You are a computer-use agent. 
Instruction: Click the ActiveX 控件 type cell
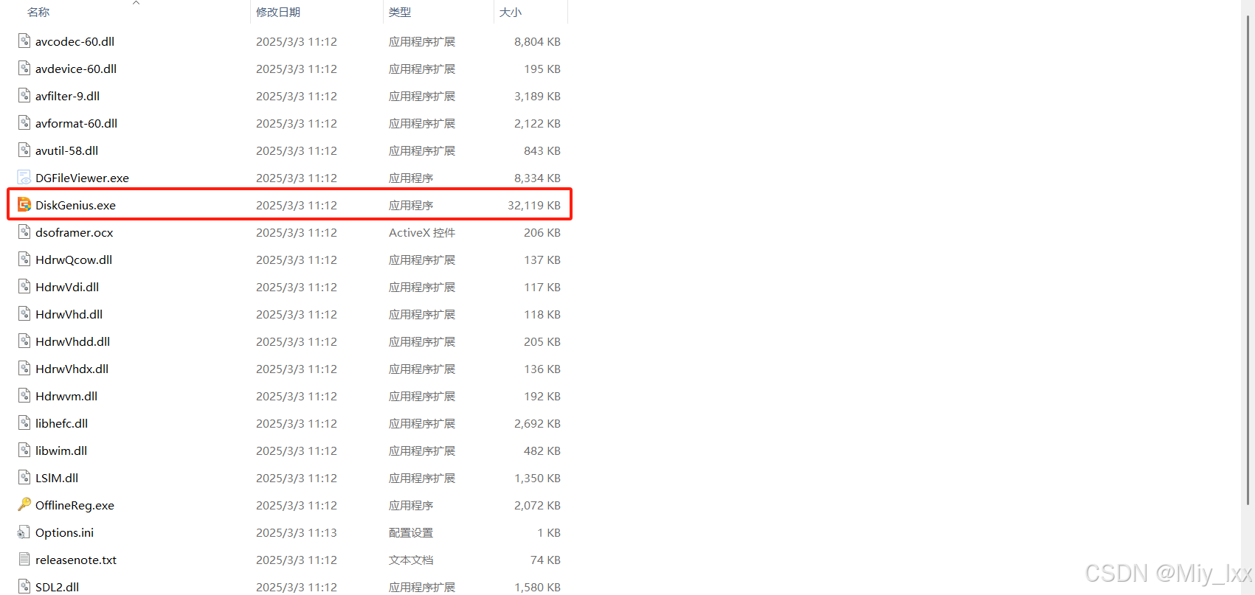422,233
